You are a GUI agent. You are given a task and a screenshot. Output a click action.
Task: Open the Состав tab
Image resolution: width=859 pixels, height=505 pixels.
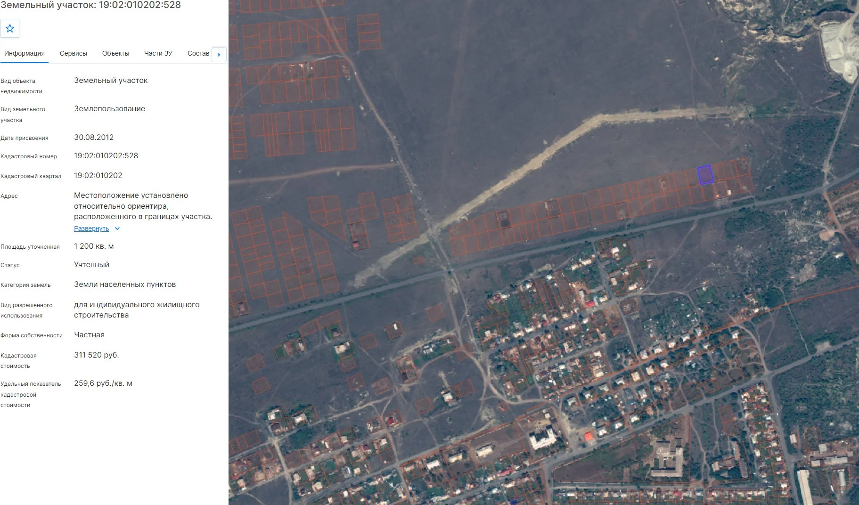(198, 53)
